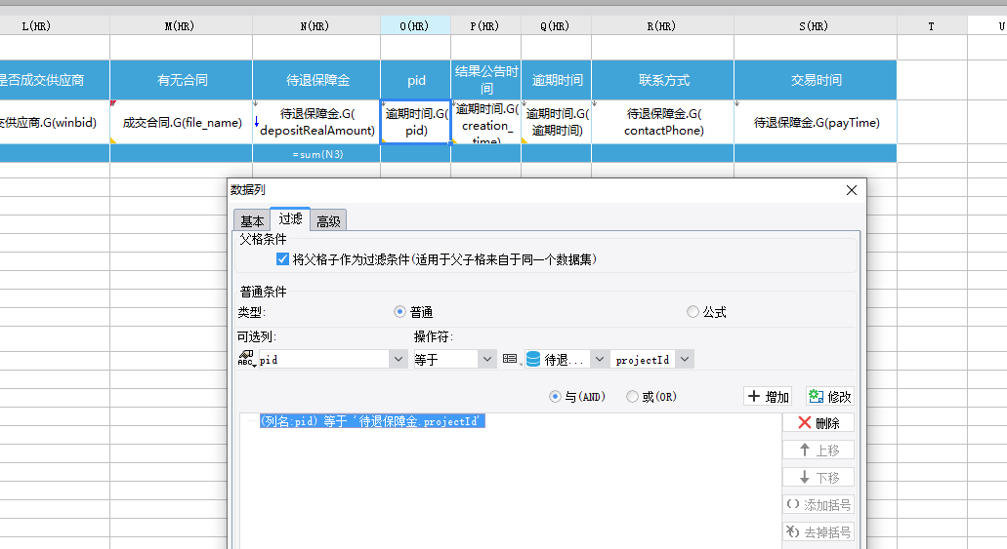Screen dimensions: 1007x549
Task: Move the condition up with 上移
Action: tap(818, 451)
